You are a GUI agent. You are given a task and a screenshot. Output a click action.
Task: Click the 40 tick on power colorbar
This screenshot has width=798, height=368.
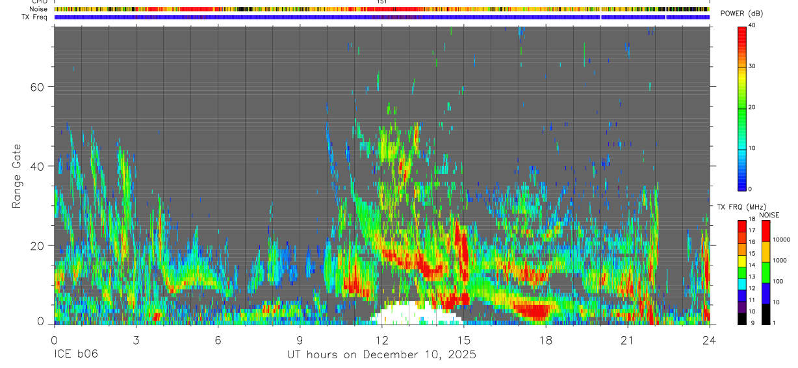pyautogui.click(x=751, y=25)
